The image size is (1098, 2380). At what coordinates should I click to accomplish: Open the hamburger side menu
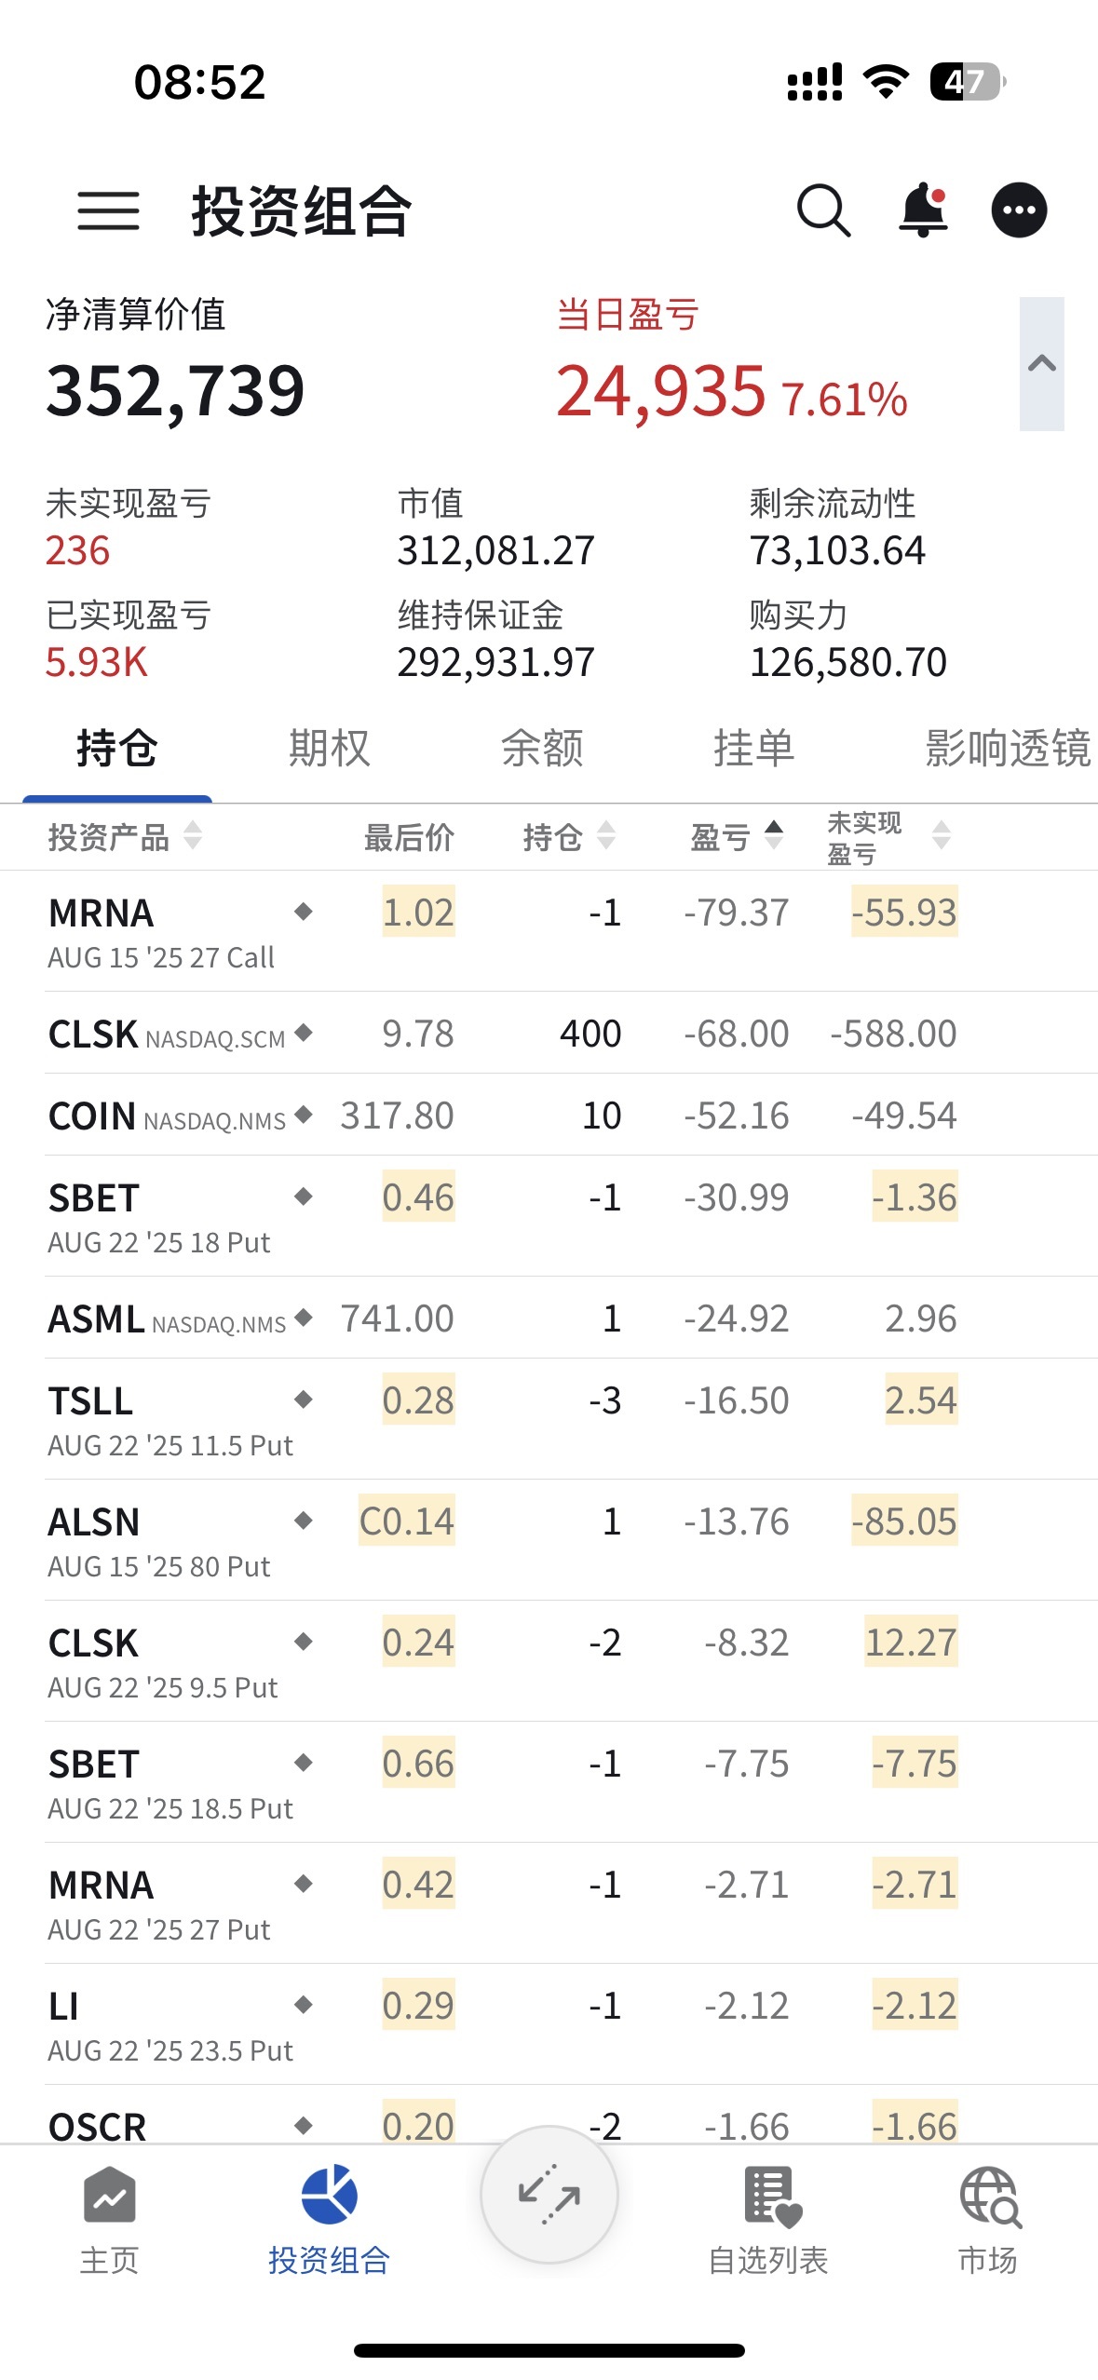pos(108,210)
